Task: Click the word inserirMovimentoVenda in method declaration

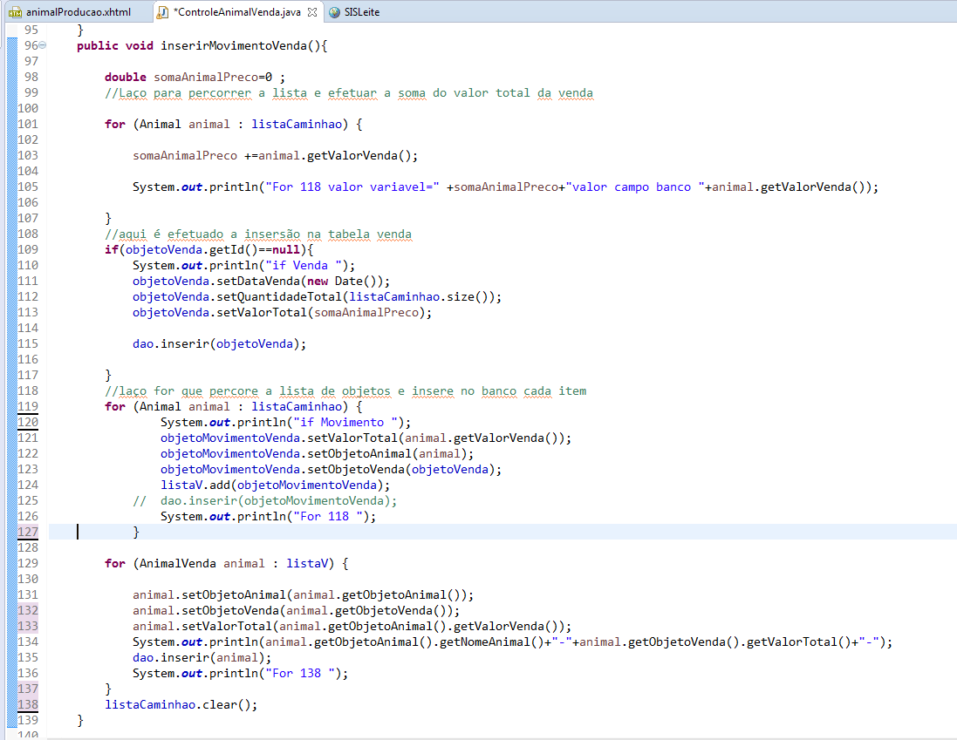Action: coord(234,45)
